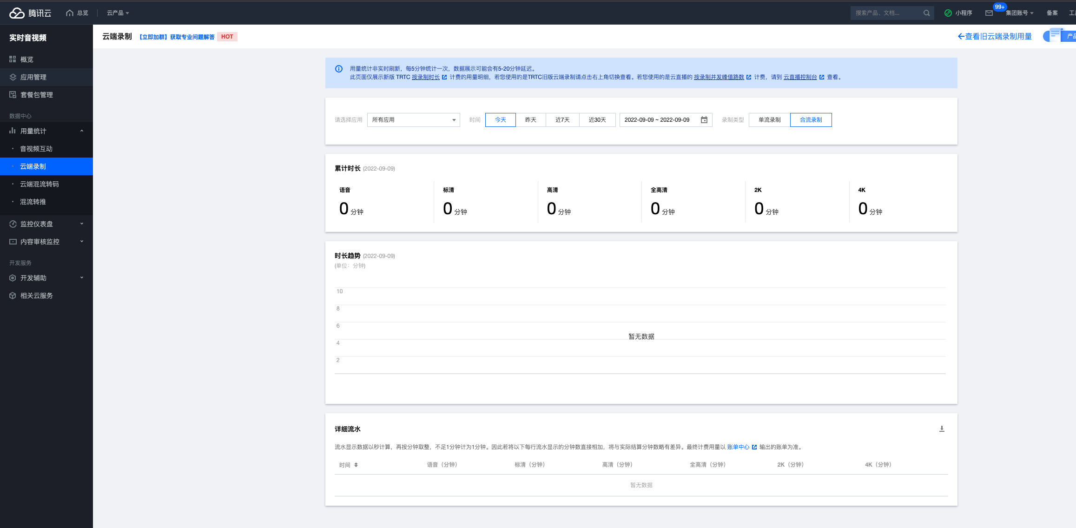This screenshot has width=1076, height=528.
Task: Click the HOT tag
Action: pos(227,37)
